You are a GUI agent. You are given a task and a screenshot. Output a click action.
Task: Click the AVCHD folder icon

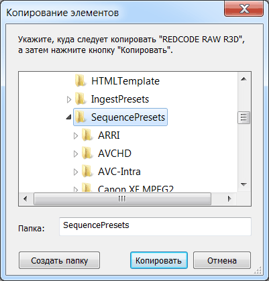click(87, 154)
